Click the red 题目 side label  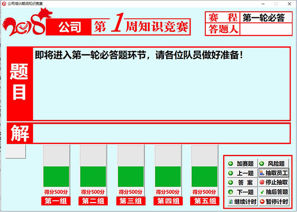[20, 84]
